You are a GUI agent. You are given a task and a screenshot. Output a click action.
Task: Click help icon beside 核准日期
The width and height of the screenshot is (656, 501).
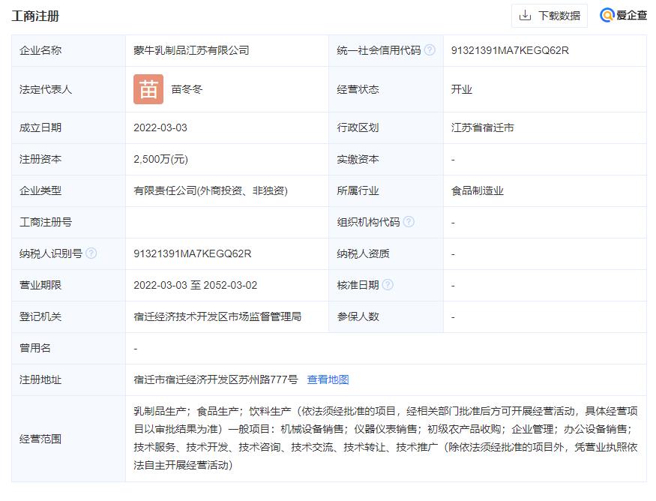click(x=388, y=284)
